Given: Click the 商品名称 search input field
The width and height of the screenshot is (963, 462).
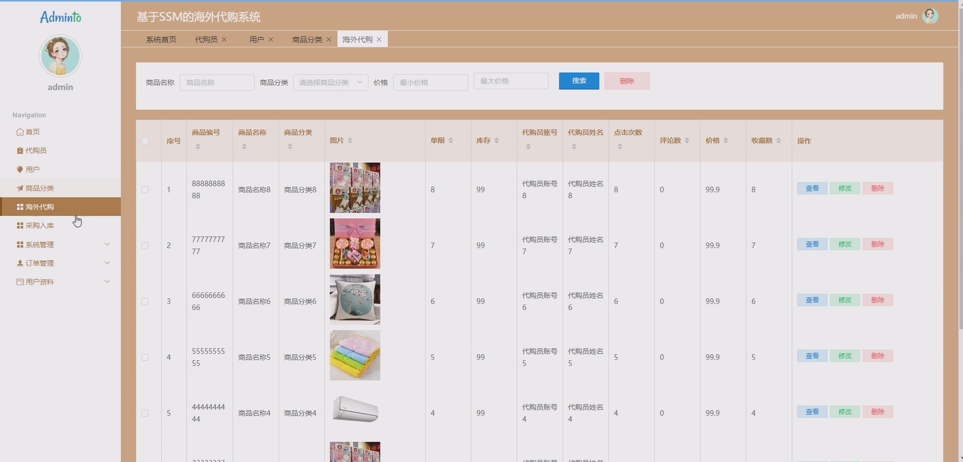Looking at the screenshot, I should [x=217, y=82].
